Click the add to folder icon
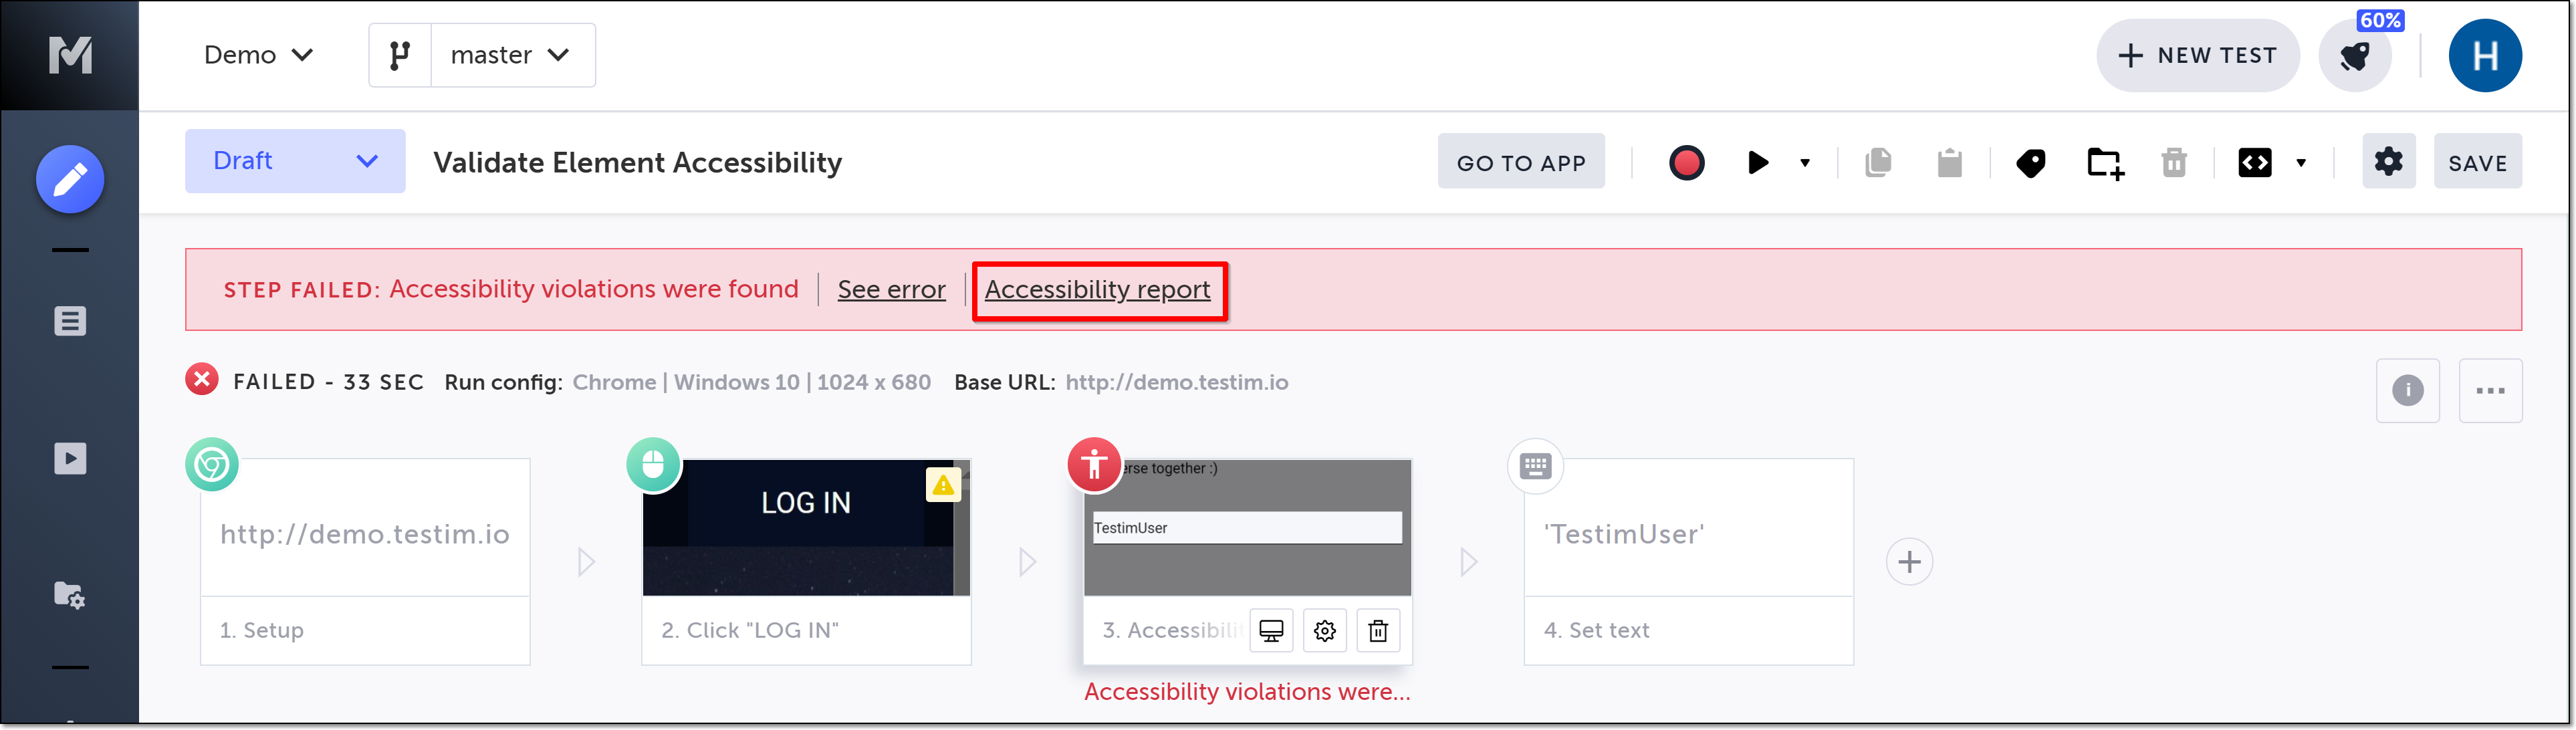This screenshot has width=2576, height=730. click(2104, 162)
